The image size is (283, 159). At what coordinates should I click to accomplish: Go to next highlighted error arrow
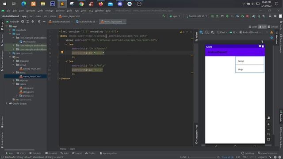tap(191, 32)
